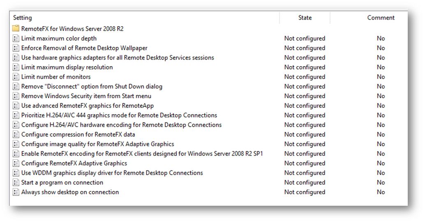Select Configure H.264/AVC hardware encoding policy

click(x=121, y=125)
